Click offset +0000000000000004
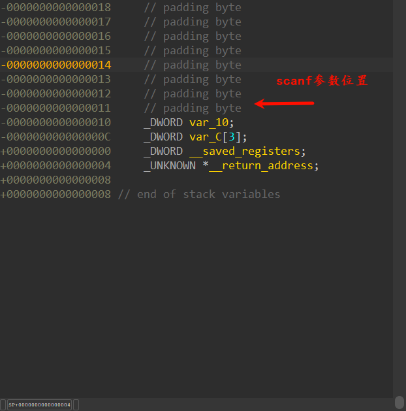The image size is (406, 411). coord(55,166)
